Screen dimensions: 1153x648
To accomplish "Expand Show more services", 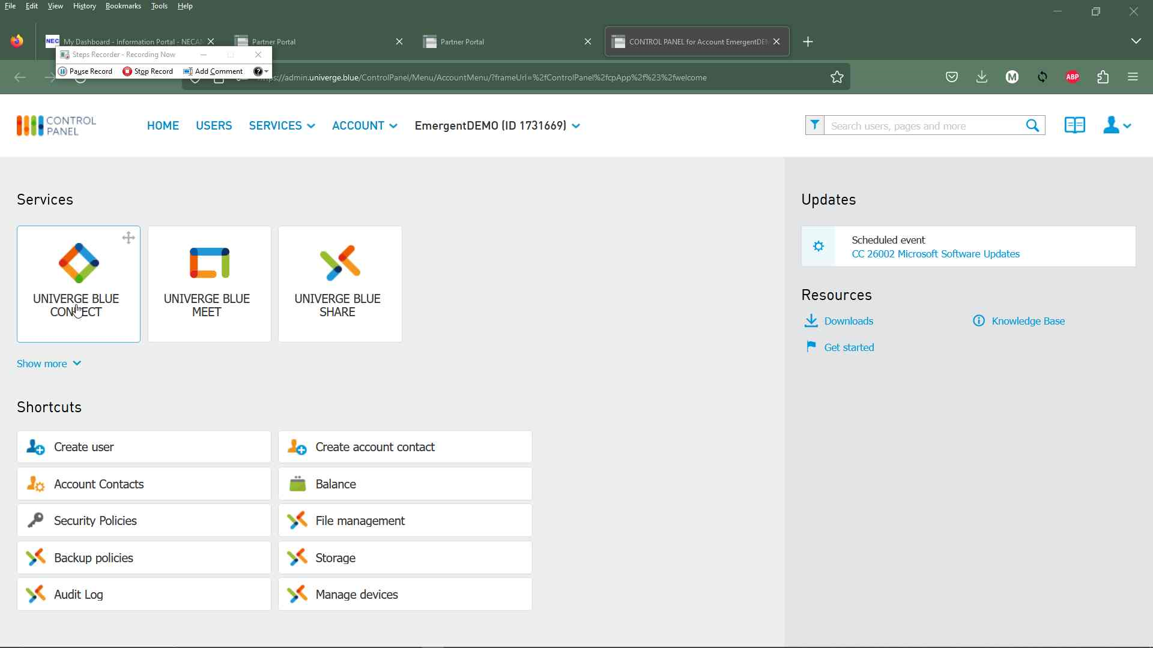I will pyautogui.click(x=49, y=364).
